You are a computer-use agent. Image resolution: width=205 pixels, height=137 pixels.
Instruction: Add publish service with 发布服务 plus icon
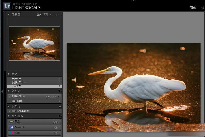click(x=60, y=116)
